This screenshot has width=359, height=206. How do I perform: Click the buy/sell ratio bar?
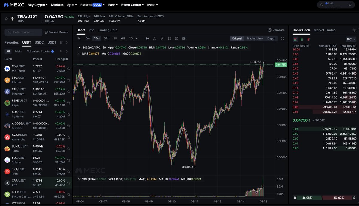tap(324, 198)
